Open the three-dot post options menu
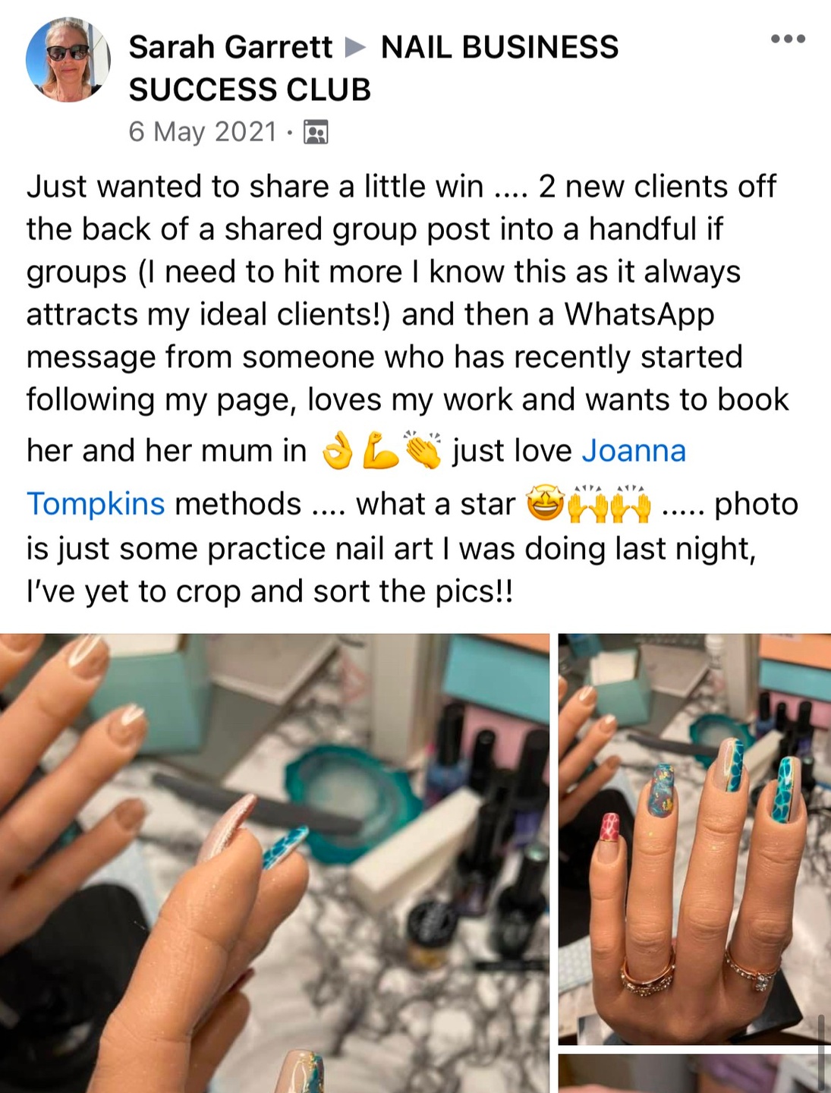831x1093 pixels. pos(788,39)
